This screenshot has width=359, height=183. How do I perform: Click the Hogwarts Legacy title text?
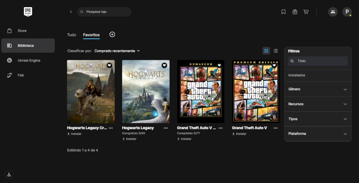[138, 128]
